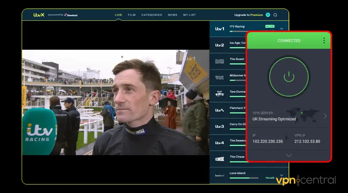Select the ITV2 channel logo

tap(220, 45)
